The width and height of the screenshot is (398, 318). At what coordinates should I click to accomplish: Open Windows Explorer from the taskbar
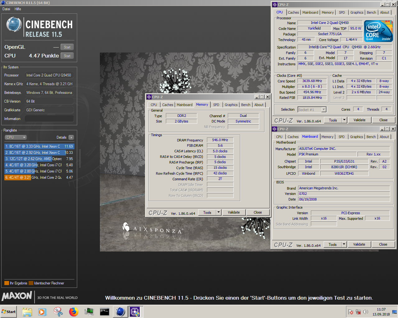point(27,312)
